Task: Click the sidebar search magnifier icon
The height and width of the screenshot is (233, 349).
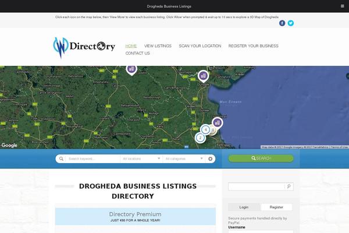Action: pos(289,186)
